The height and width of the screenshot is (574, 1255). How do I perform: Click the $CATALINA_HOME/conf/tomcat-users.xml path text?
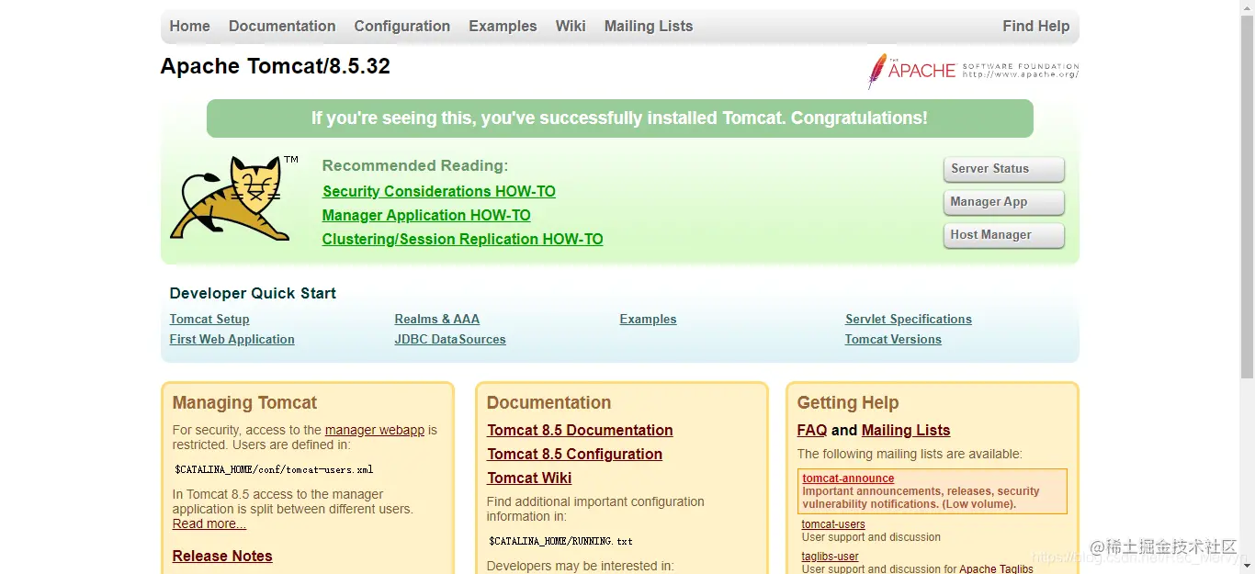(274, 469)
